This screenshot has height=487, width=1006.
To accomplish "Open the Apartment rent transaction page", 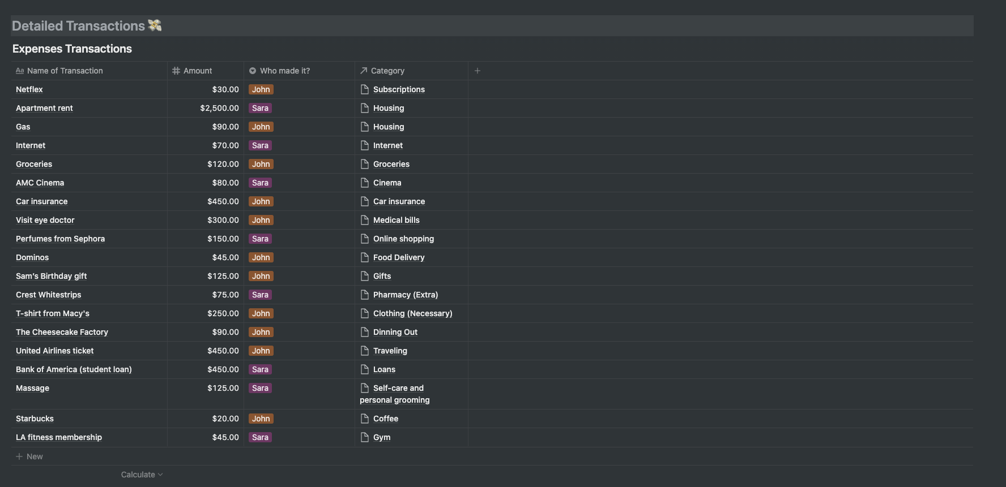I will pyautogui.click(x=44, y=108).
